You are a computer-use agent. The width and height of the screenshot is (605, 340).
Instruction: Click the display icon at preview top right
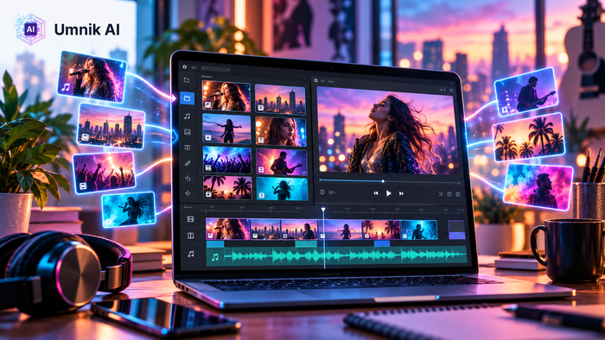coord(451,90)
